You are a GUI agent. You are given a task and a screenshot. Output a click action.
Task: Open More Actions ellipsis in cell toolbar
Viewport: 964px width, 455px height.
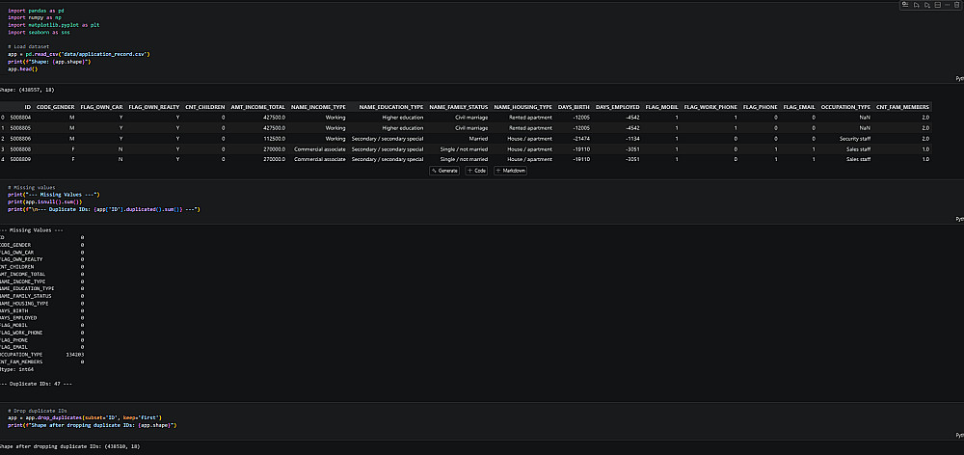click(947, 5)
